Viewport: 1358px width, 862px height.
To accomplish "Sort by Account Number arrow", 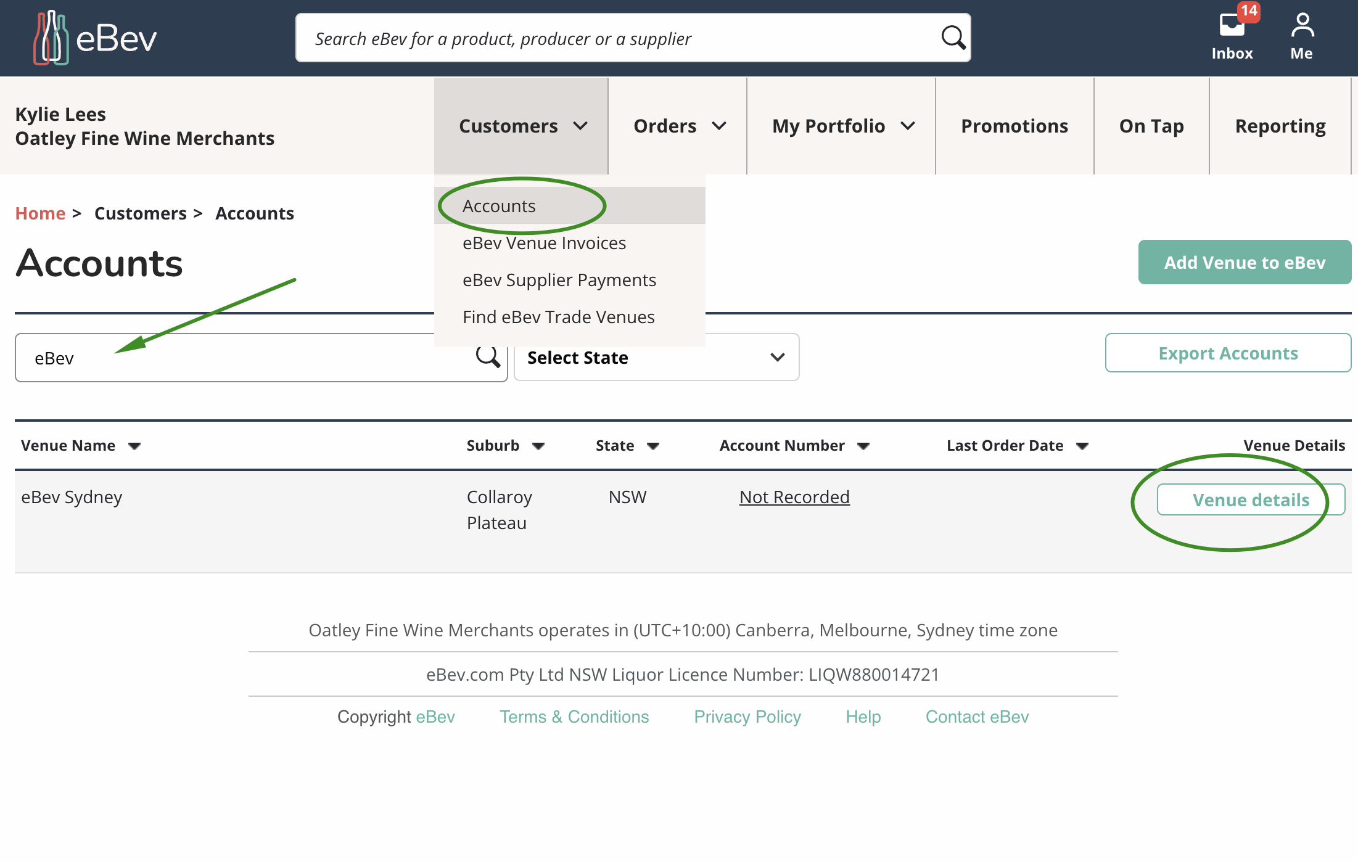I will (x=863, y=446).
